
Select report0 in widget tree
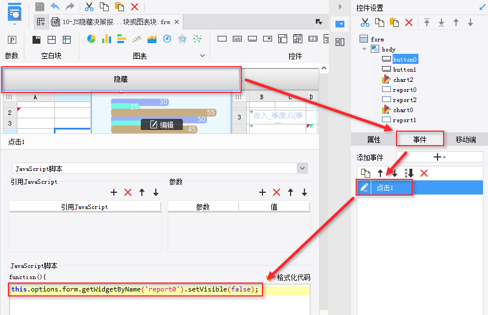(x=404, y=90)
